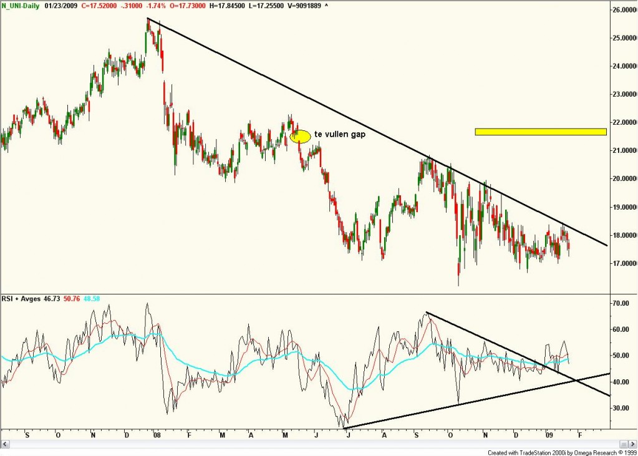Click the 70.00 RSI scale label
The height and width of the screenshot is (456, 638).
(621, 303)
